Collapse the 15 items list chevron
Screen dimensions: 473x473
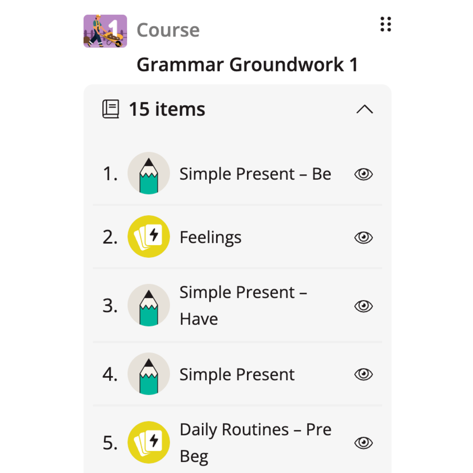point(365,109)
